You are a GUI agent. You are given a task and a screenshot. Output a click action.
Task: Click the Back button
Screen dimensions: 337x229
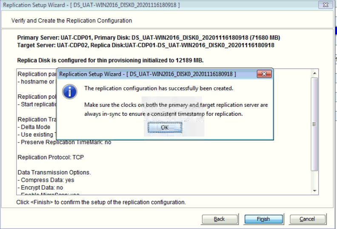(220, 219)
